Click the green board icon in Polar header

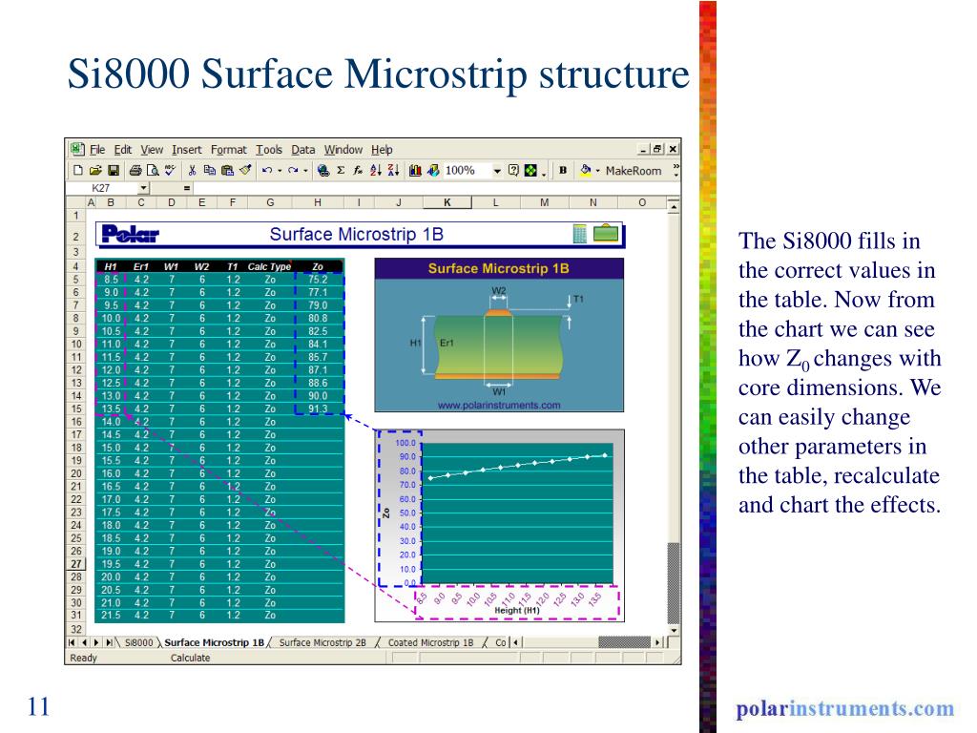[606, 234]
